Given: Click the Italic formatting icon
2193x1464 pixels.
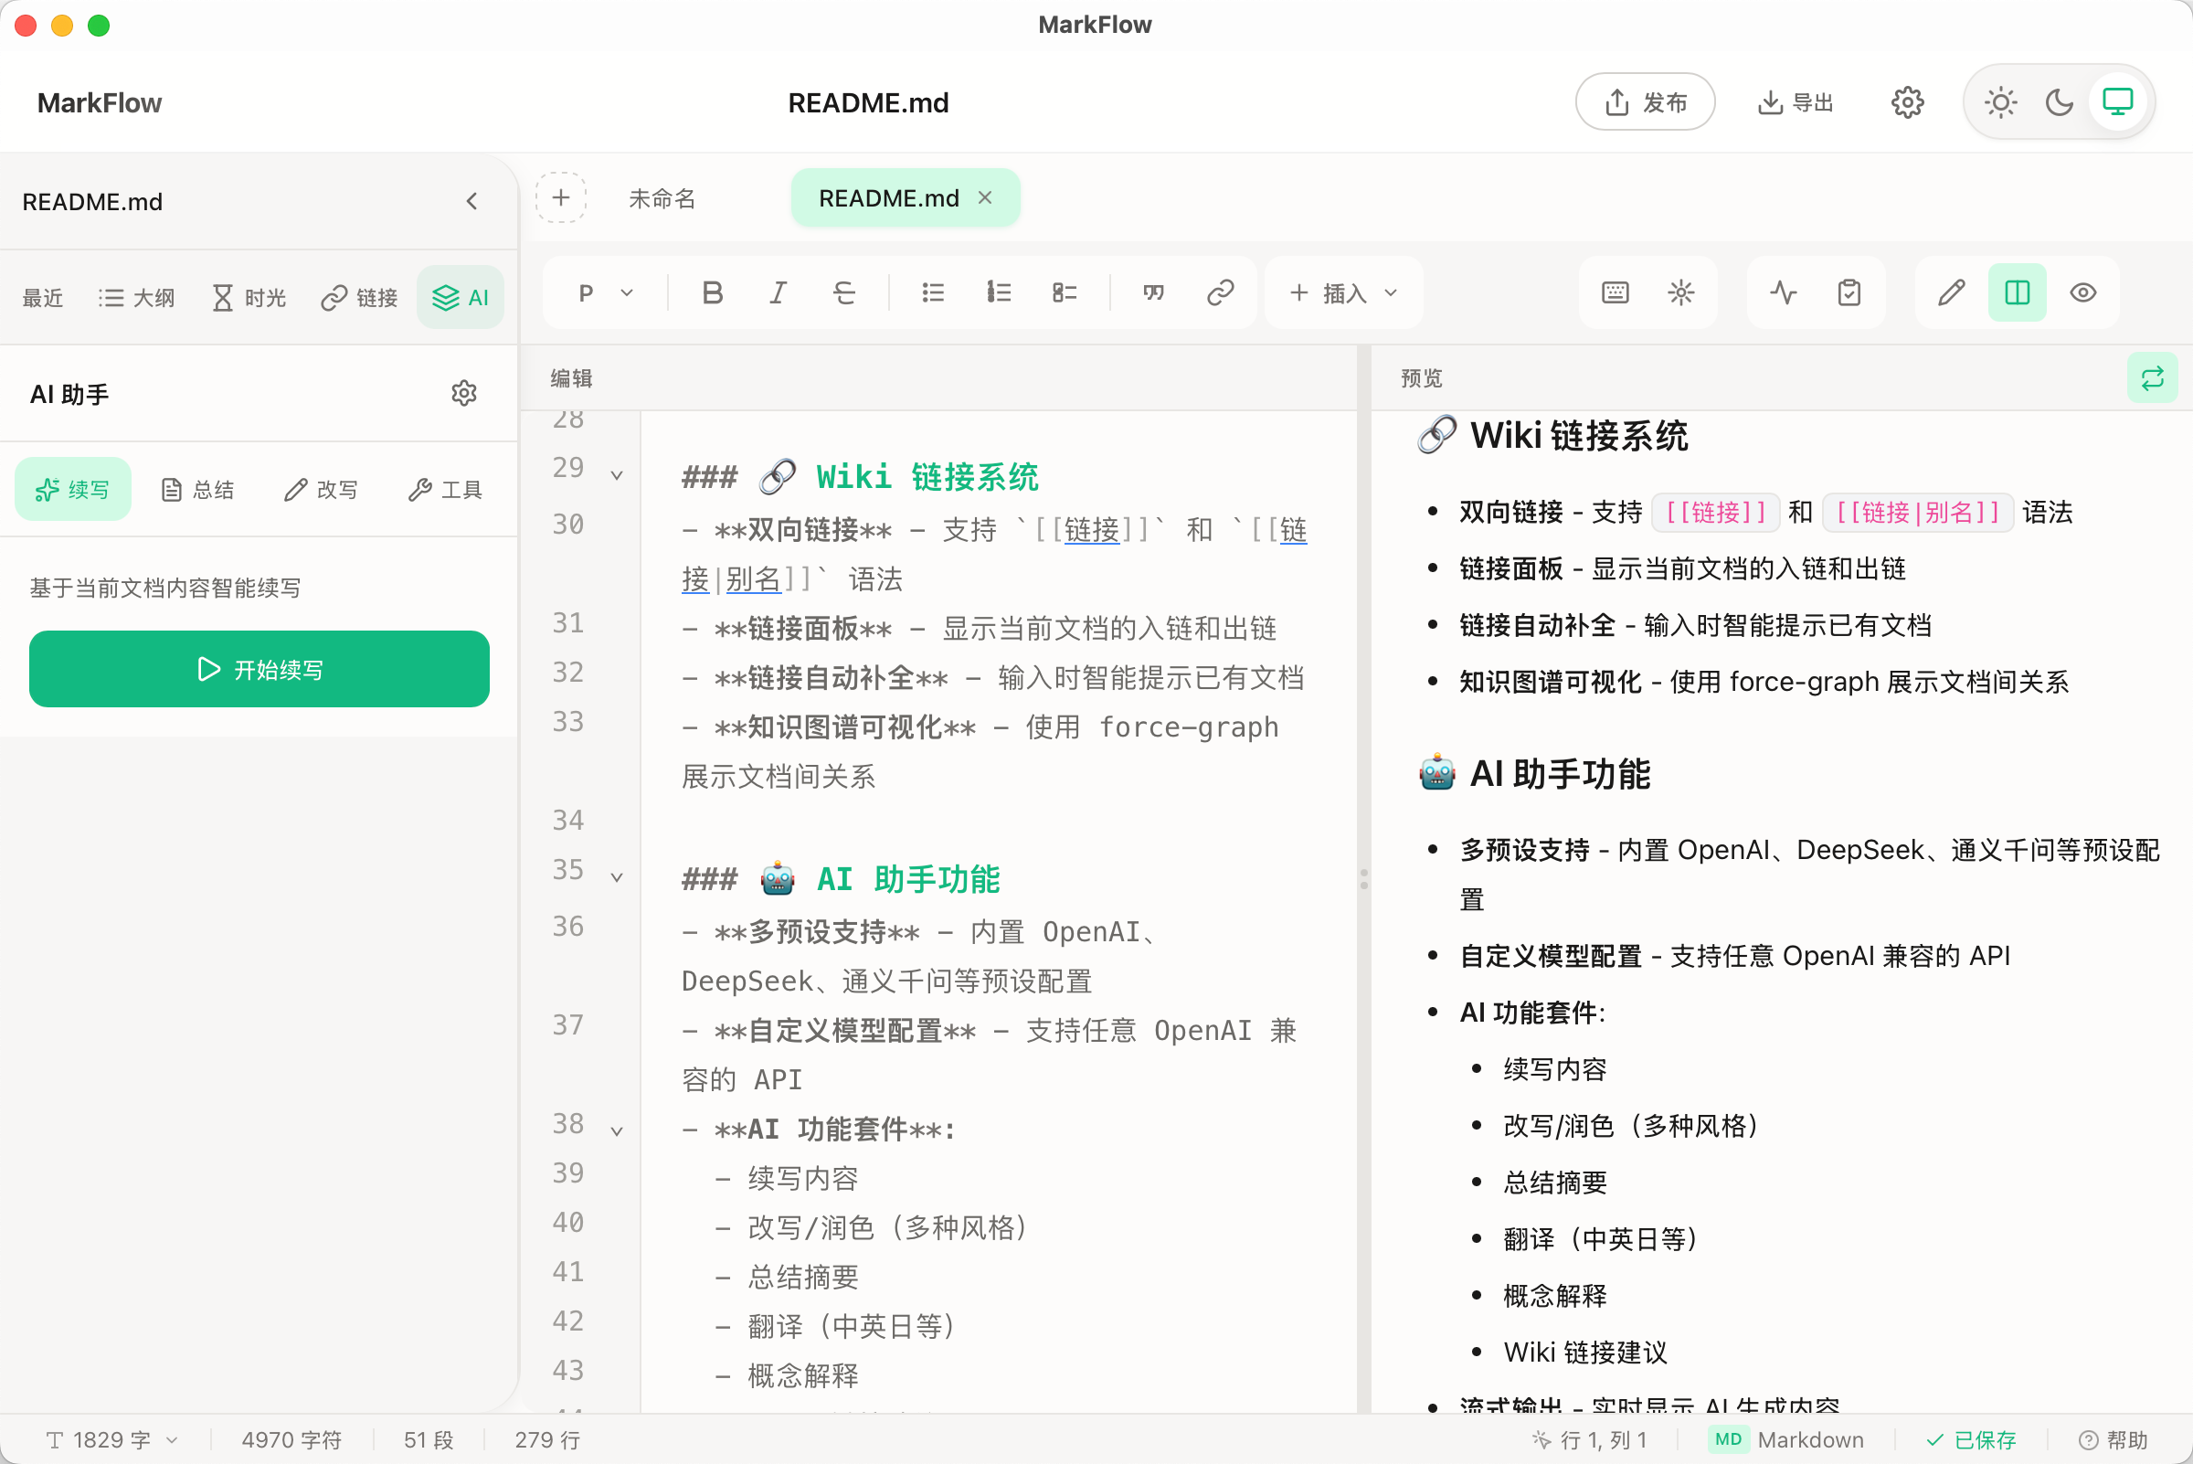Looking at the screenshot, I should coord(778,293).
